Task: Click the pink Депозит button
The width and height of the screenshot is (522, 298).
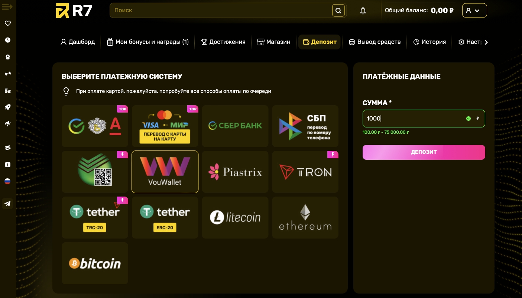Action: [x=424, y=152]
